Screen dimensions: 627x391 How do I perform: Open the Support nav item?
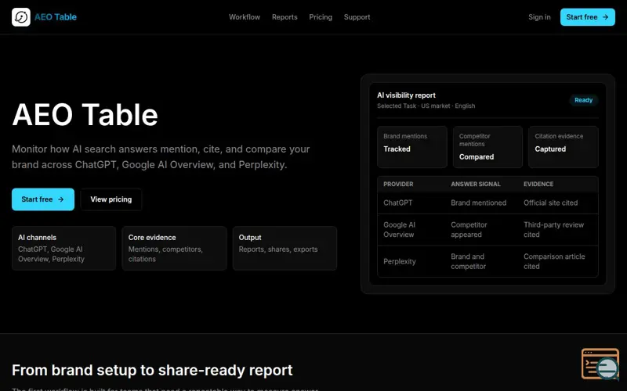pyautogui.click(x=357, y=17)
